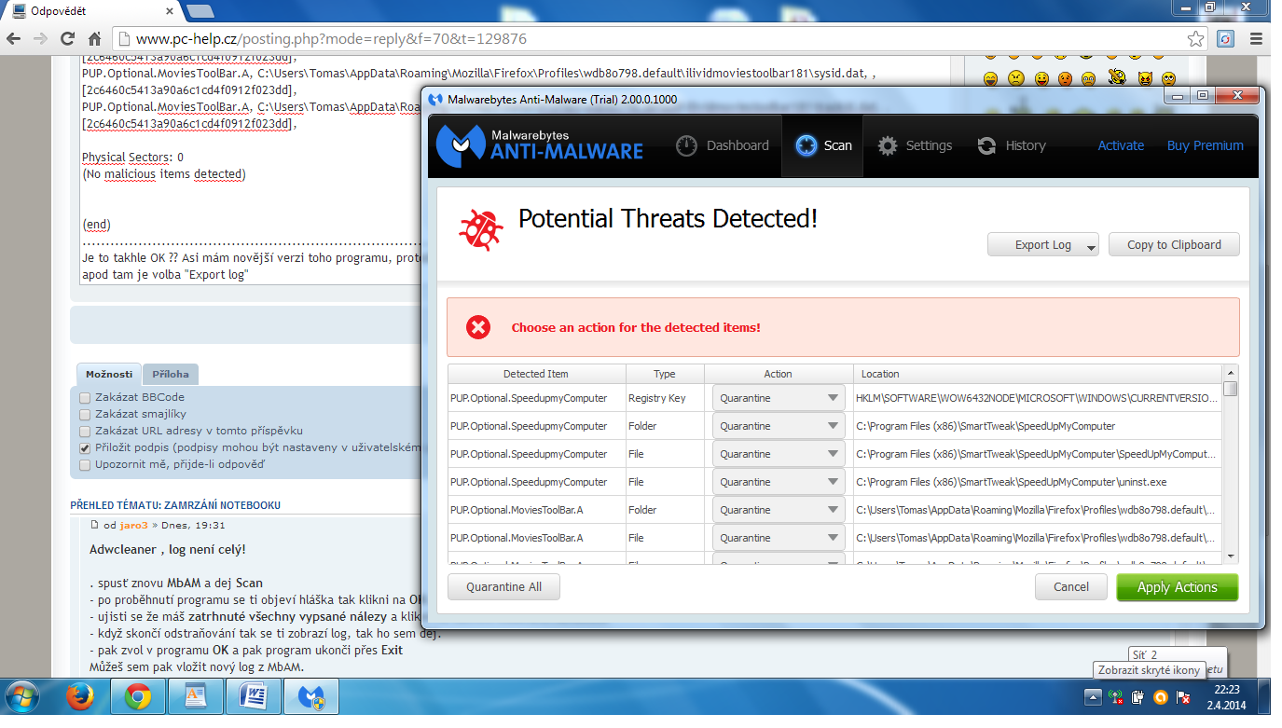Click Chrome back arrow button
The image size is (1282, 728).
coord(14,39)
